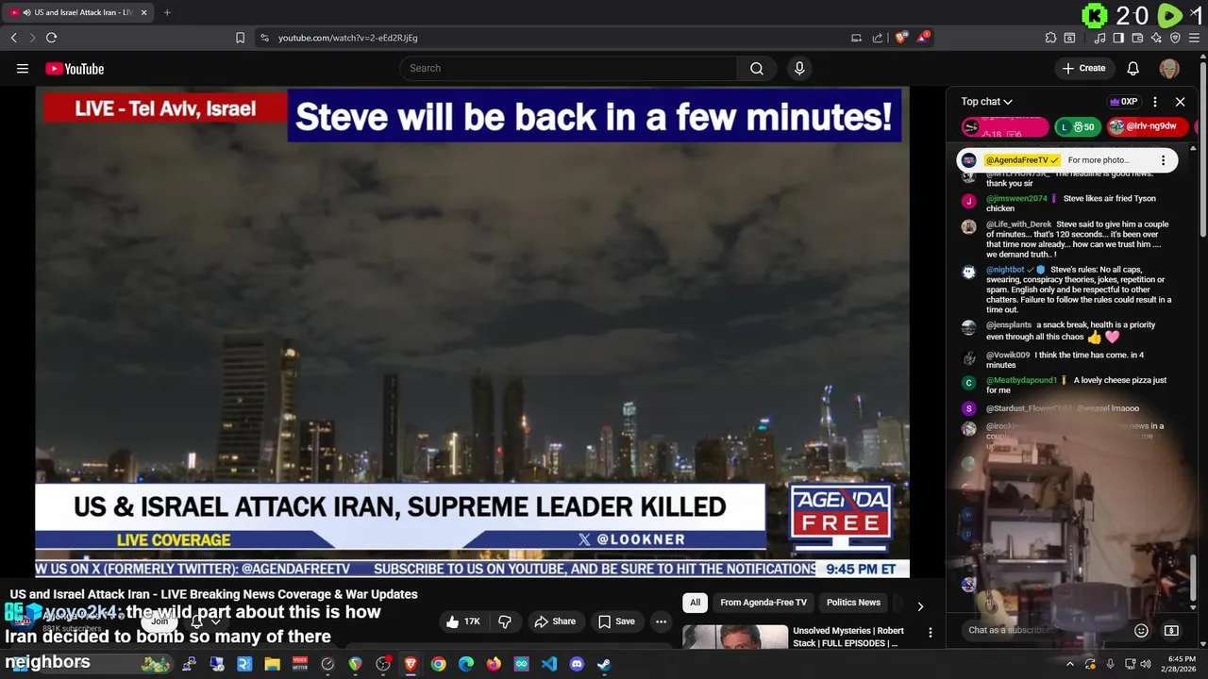Image resolution: width=1208 pixels, height=679 pixels.
Task: Select the All filter chip
Action: point(695,603)
